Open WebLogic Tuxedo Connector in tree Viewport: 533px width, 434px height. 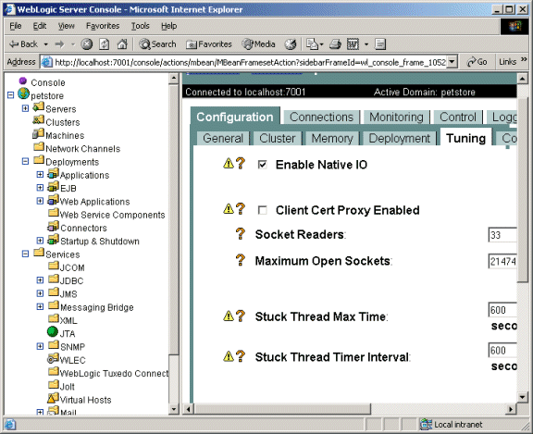tap(114, 373)
